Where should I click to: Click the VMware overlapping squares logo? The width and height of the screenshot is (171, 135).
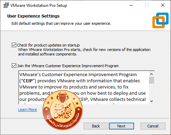[x=160, y=20]
